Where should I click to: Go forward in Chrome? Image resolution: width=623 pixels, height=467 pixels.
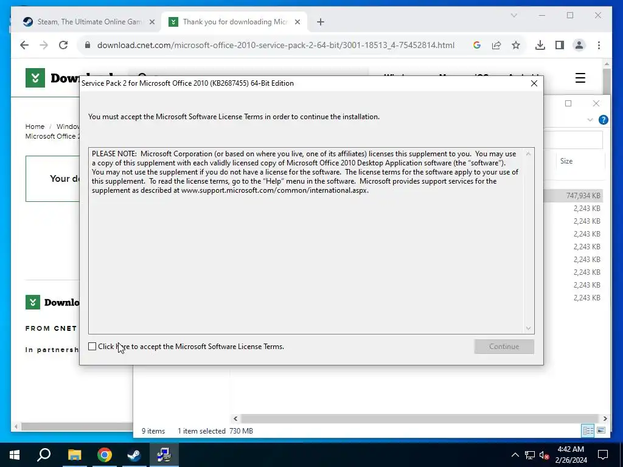pyautogui.click(x=44, y=45)
